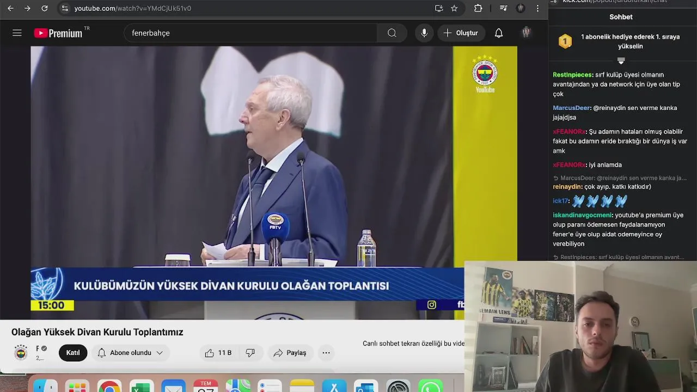The image size is (697, 392).
Task: Go forward in Chrome browser history
Action: point(27,8)
